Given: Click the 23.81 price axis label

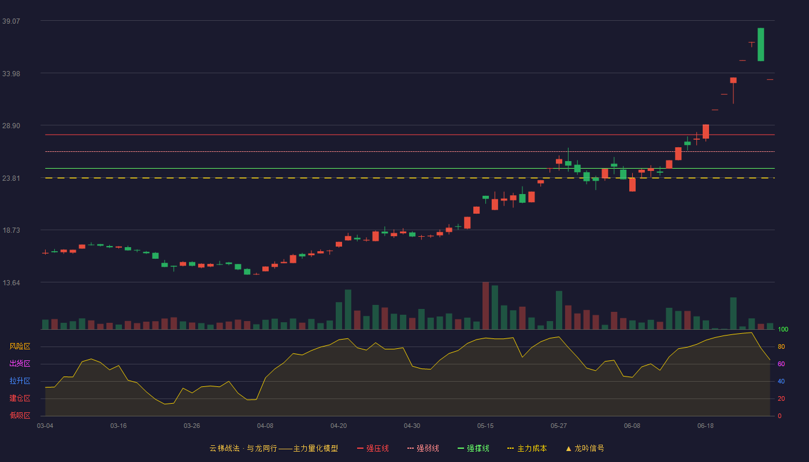Looking at the screenshot, I should (11, 178).
